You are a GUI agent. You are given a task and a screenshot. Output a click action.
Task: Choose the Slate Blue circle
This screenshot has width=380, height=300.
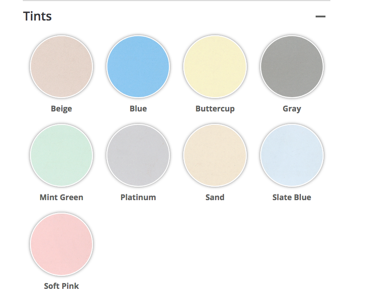[292, 155]
